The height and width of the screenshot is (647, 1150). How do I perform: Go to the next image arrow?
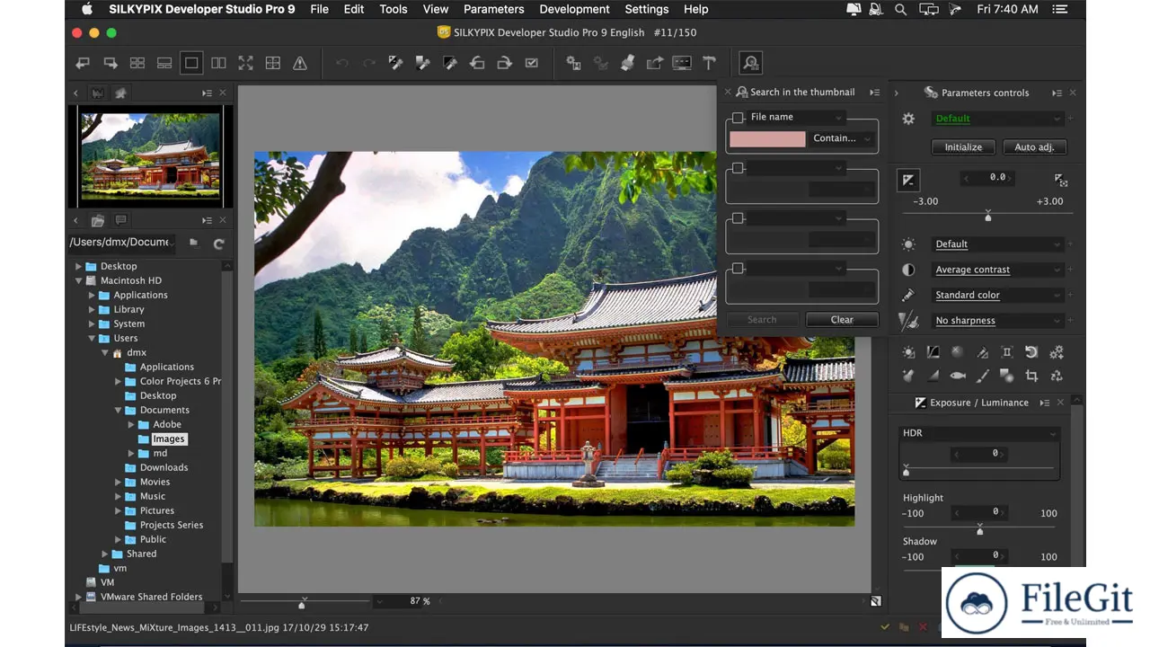pos(111,63)
